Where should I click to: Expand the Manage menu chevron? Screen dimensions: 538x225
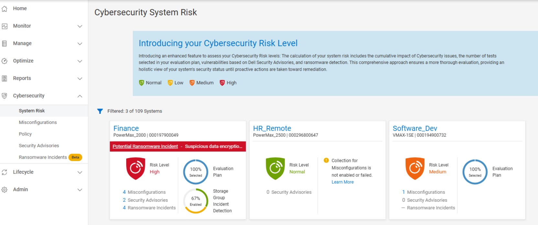pos(80,44)
